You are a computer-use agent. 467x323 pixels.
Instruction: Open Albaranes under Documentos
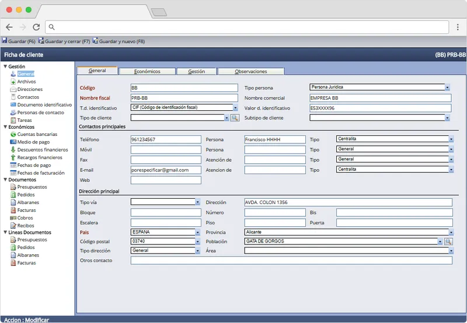(x=28, y=202)
